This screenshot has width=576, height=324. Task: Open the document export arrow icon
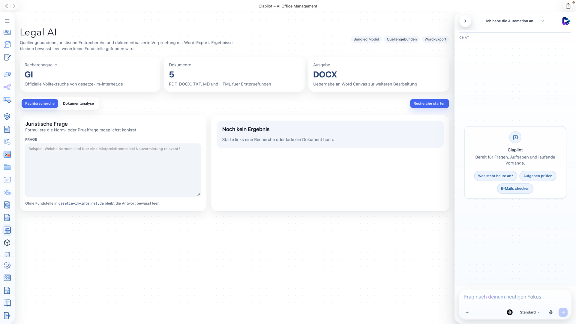pos(7,316)
